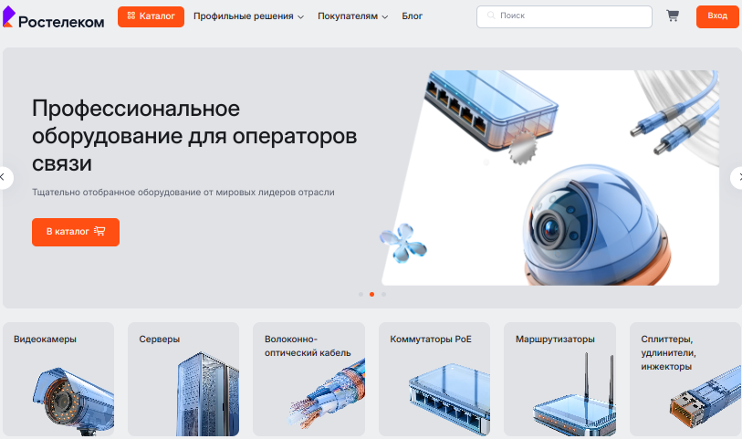Open Серверы category card
The width and height of the screenshot is (742, 439).
183,379
